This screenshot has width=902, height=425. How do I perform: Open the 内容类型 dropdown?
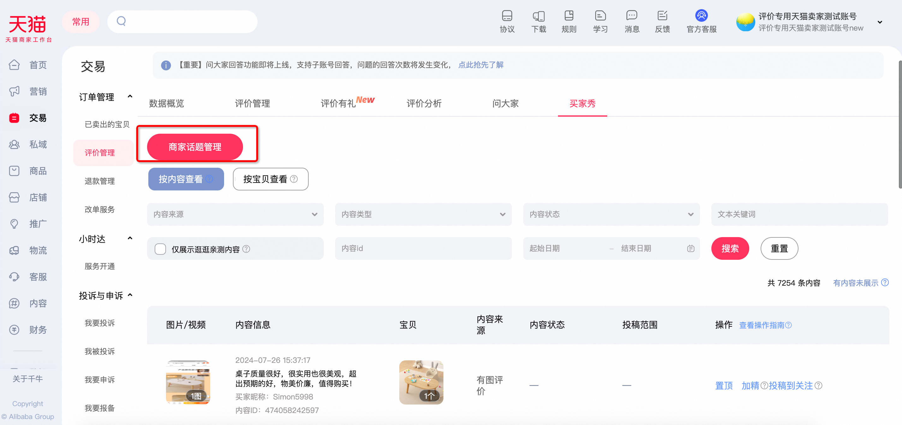[423, 214]
